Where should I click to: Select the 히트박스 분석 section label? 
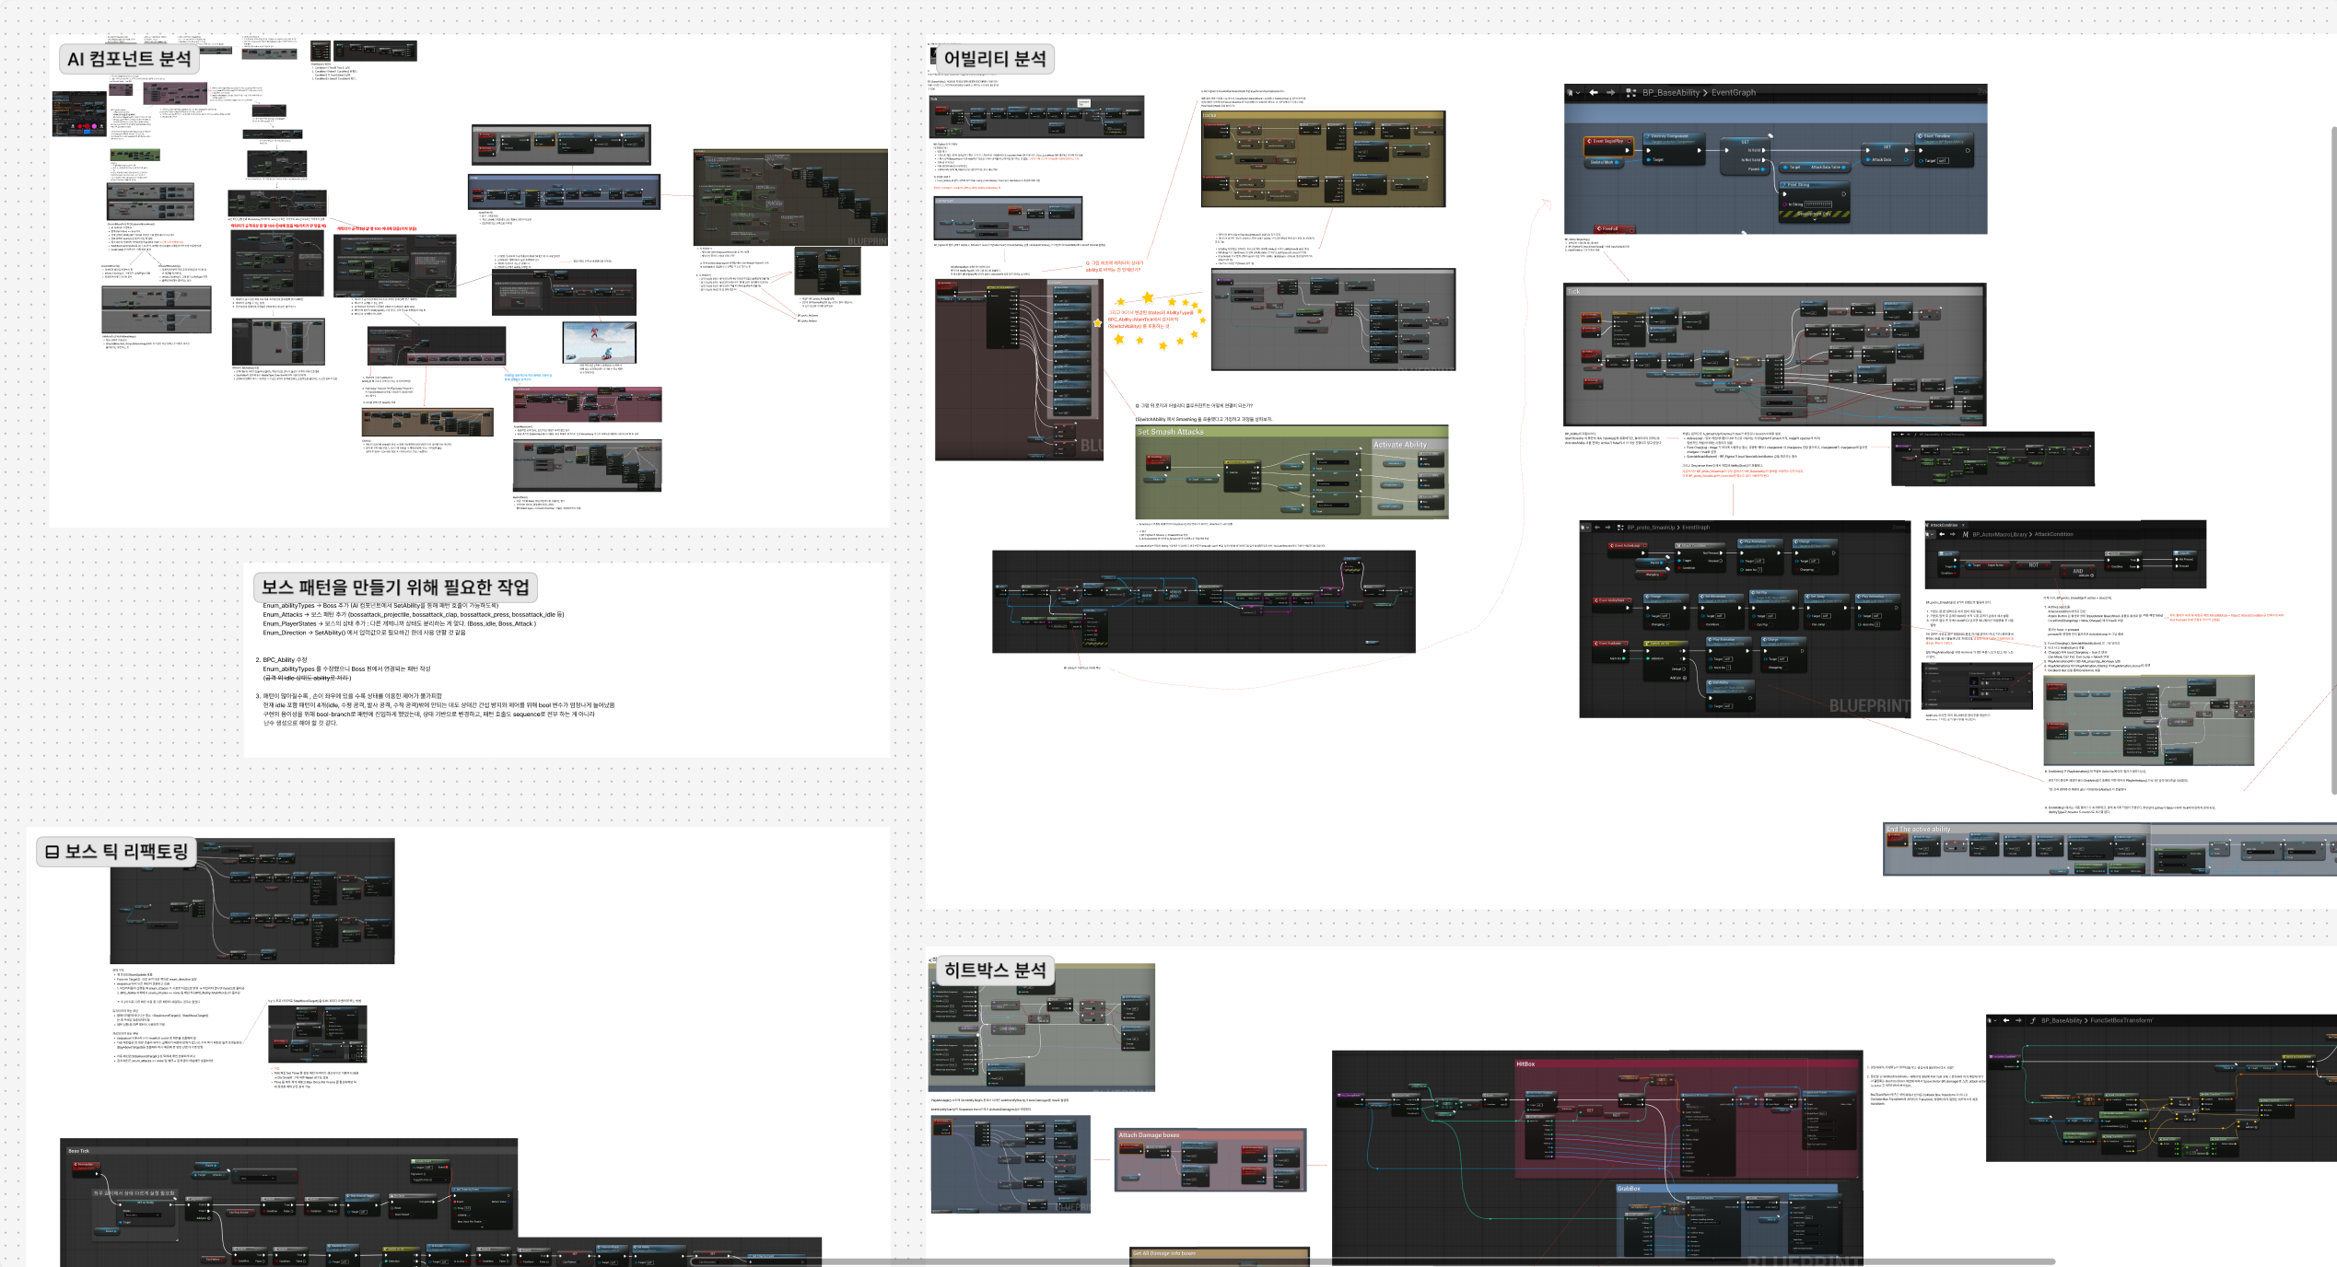coord(994,970)
